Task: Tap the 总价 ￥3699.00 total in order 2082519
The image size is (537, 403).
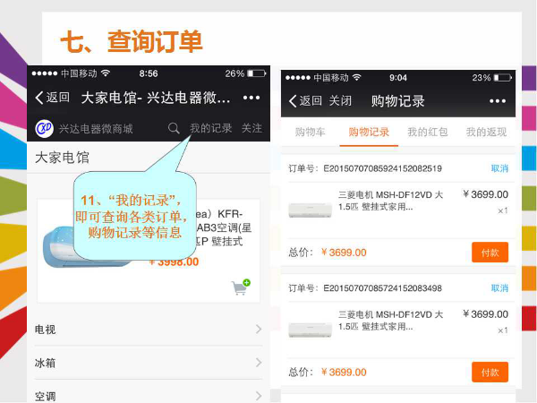Action: (328, 253)
